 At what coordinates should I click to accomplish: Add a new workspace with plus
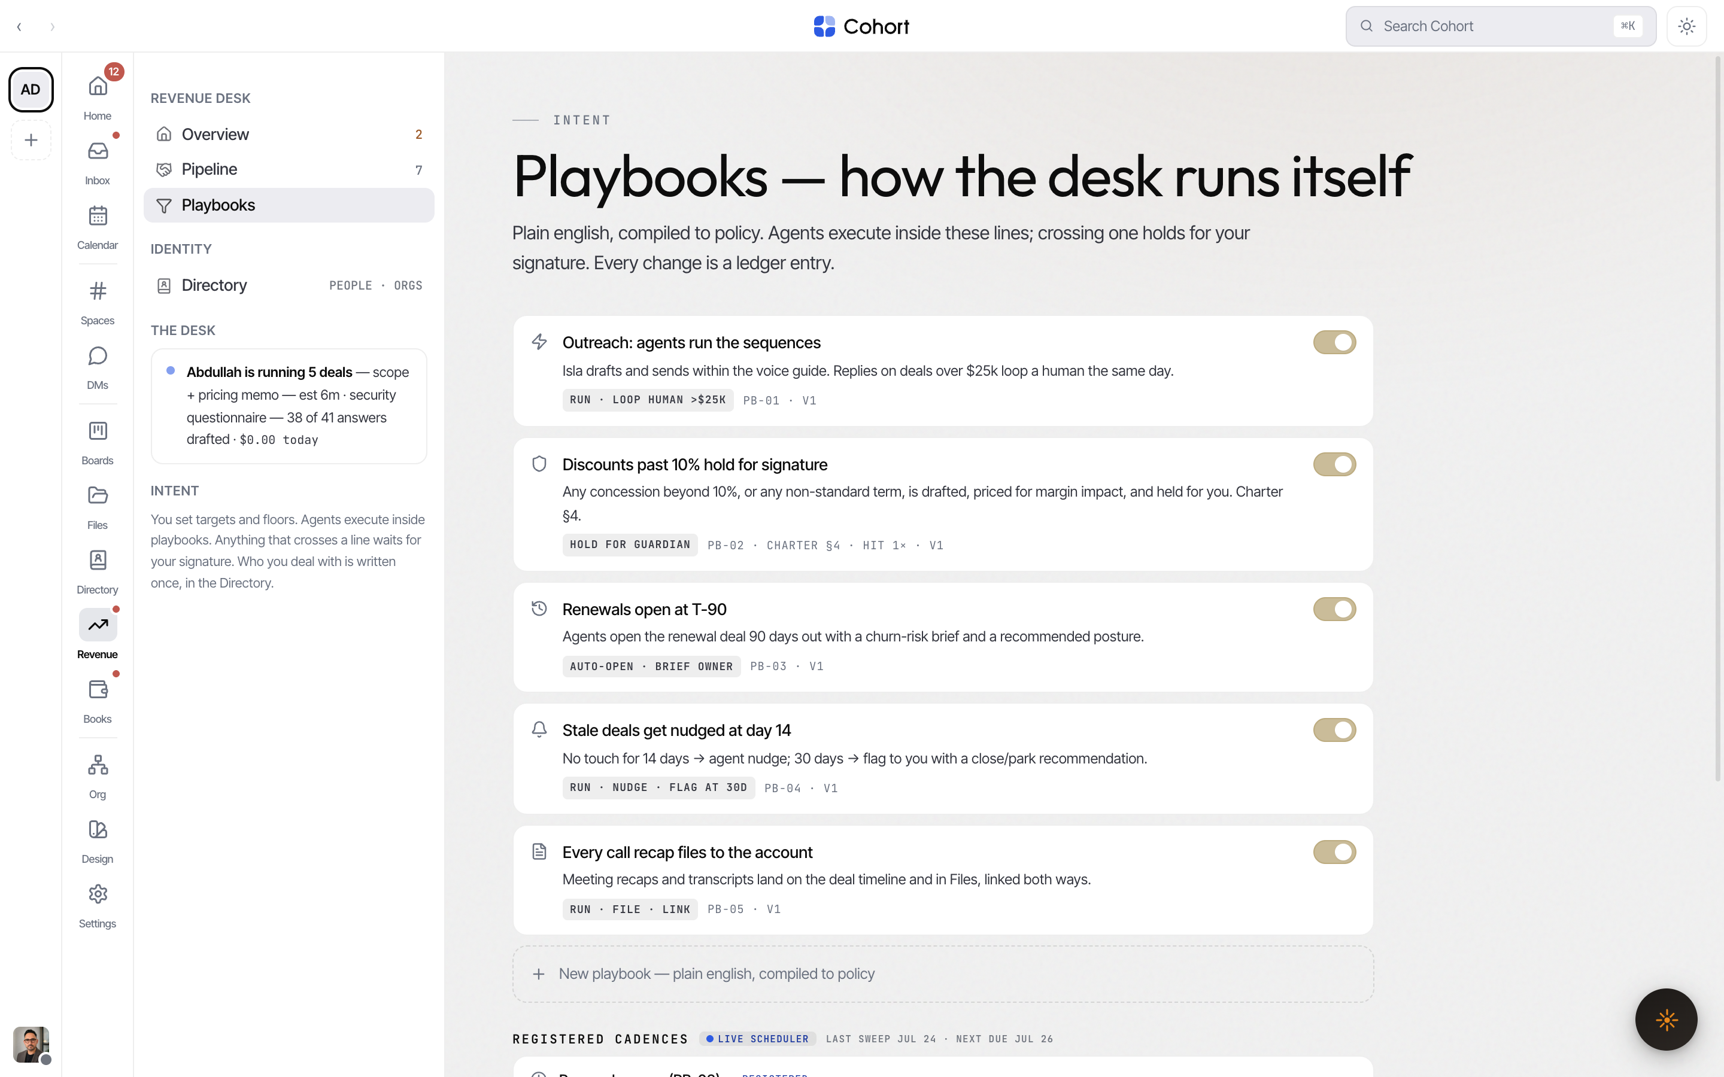point(31,141)
